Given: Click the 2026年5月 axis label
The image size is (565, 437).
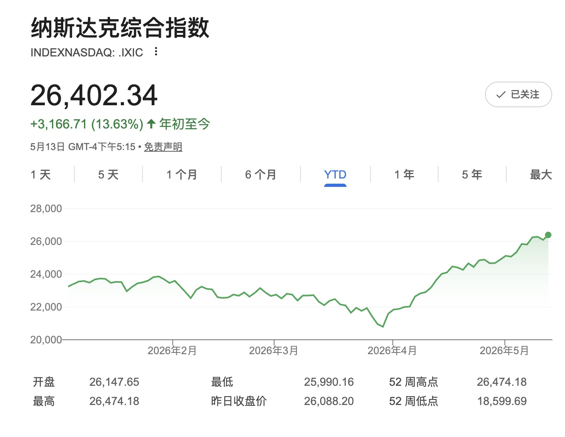Looking at the screenshot, I should [504, 351].
